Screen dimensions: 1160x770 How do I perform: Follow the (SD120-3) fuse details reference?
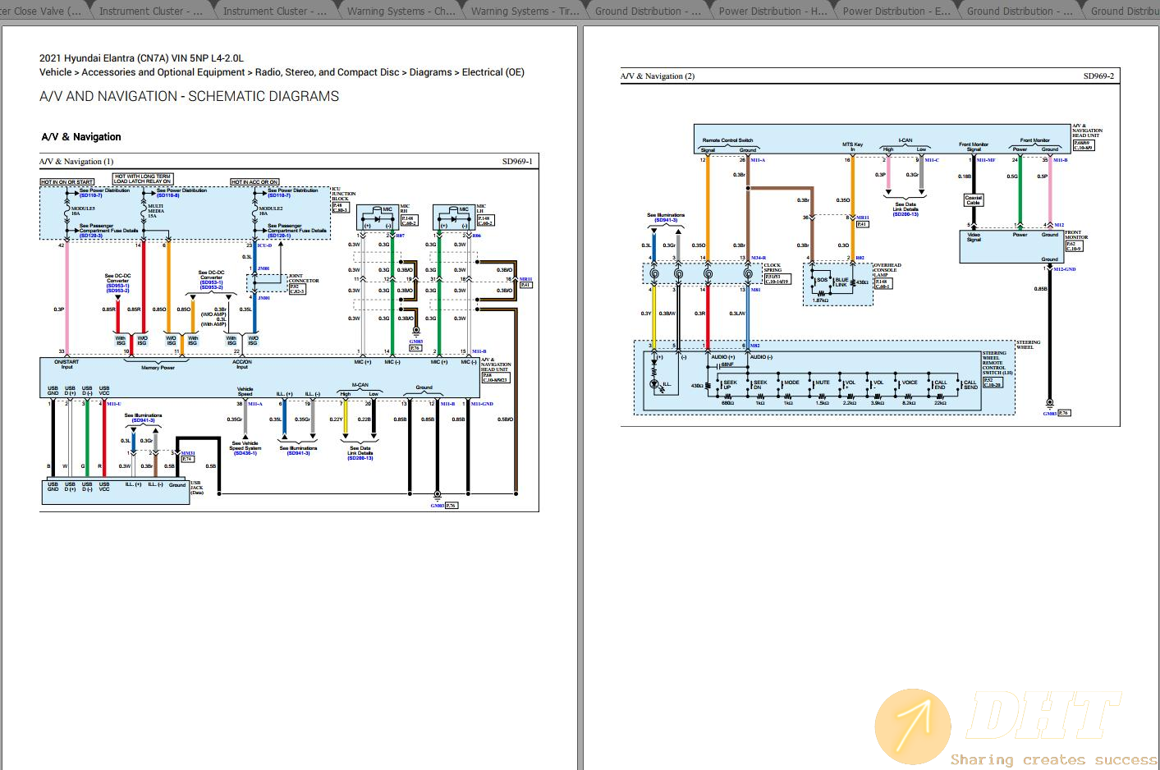click(x=91, y=236)
